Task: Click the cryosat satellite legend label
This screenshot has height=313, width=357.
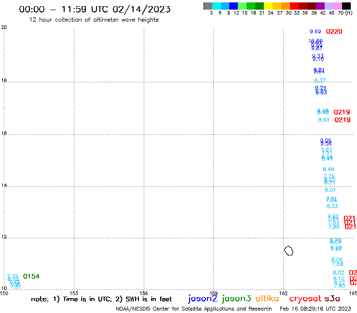Action: [305, 299]
